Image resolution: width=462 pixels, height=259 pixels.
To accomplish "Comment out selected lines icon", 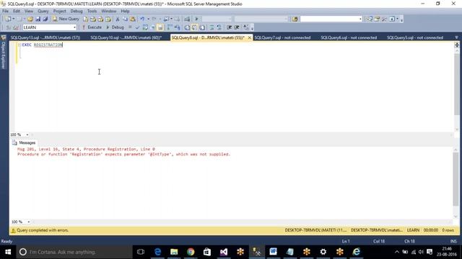I will click(x=212, y=27).
